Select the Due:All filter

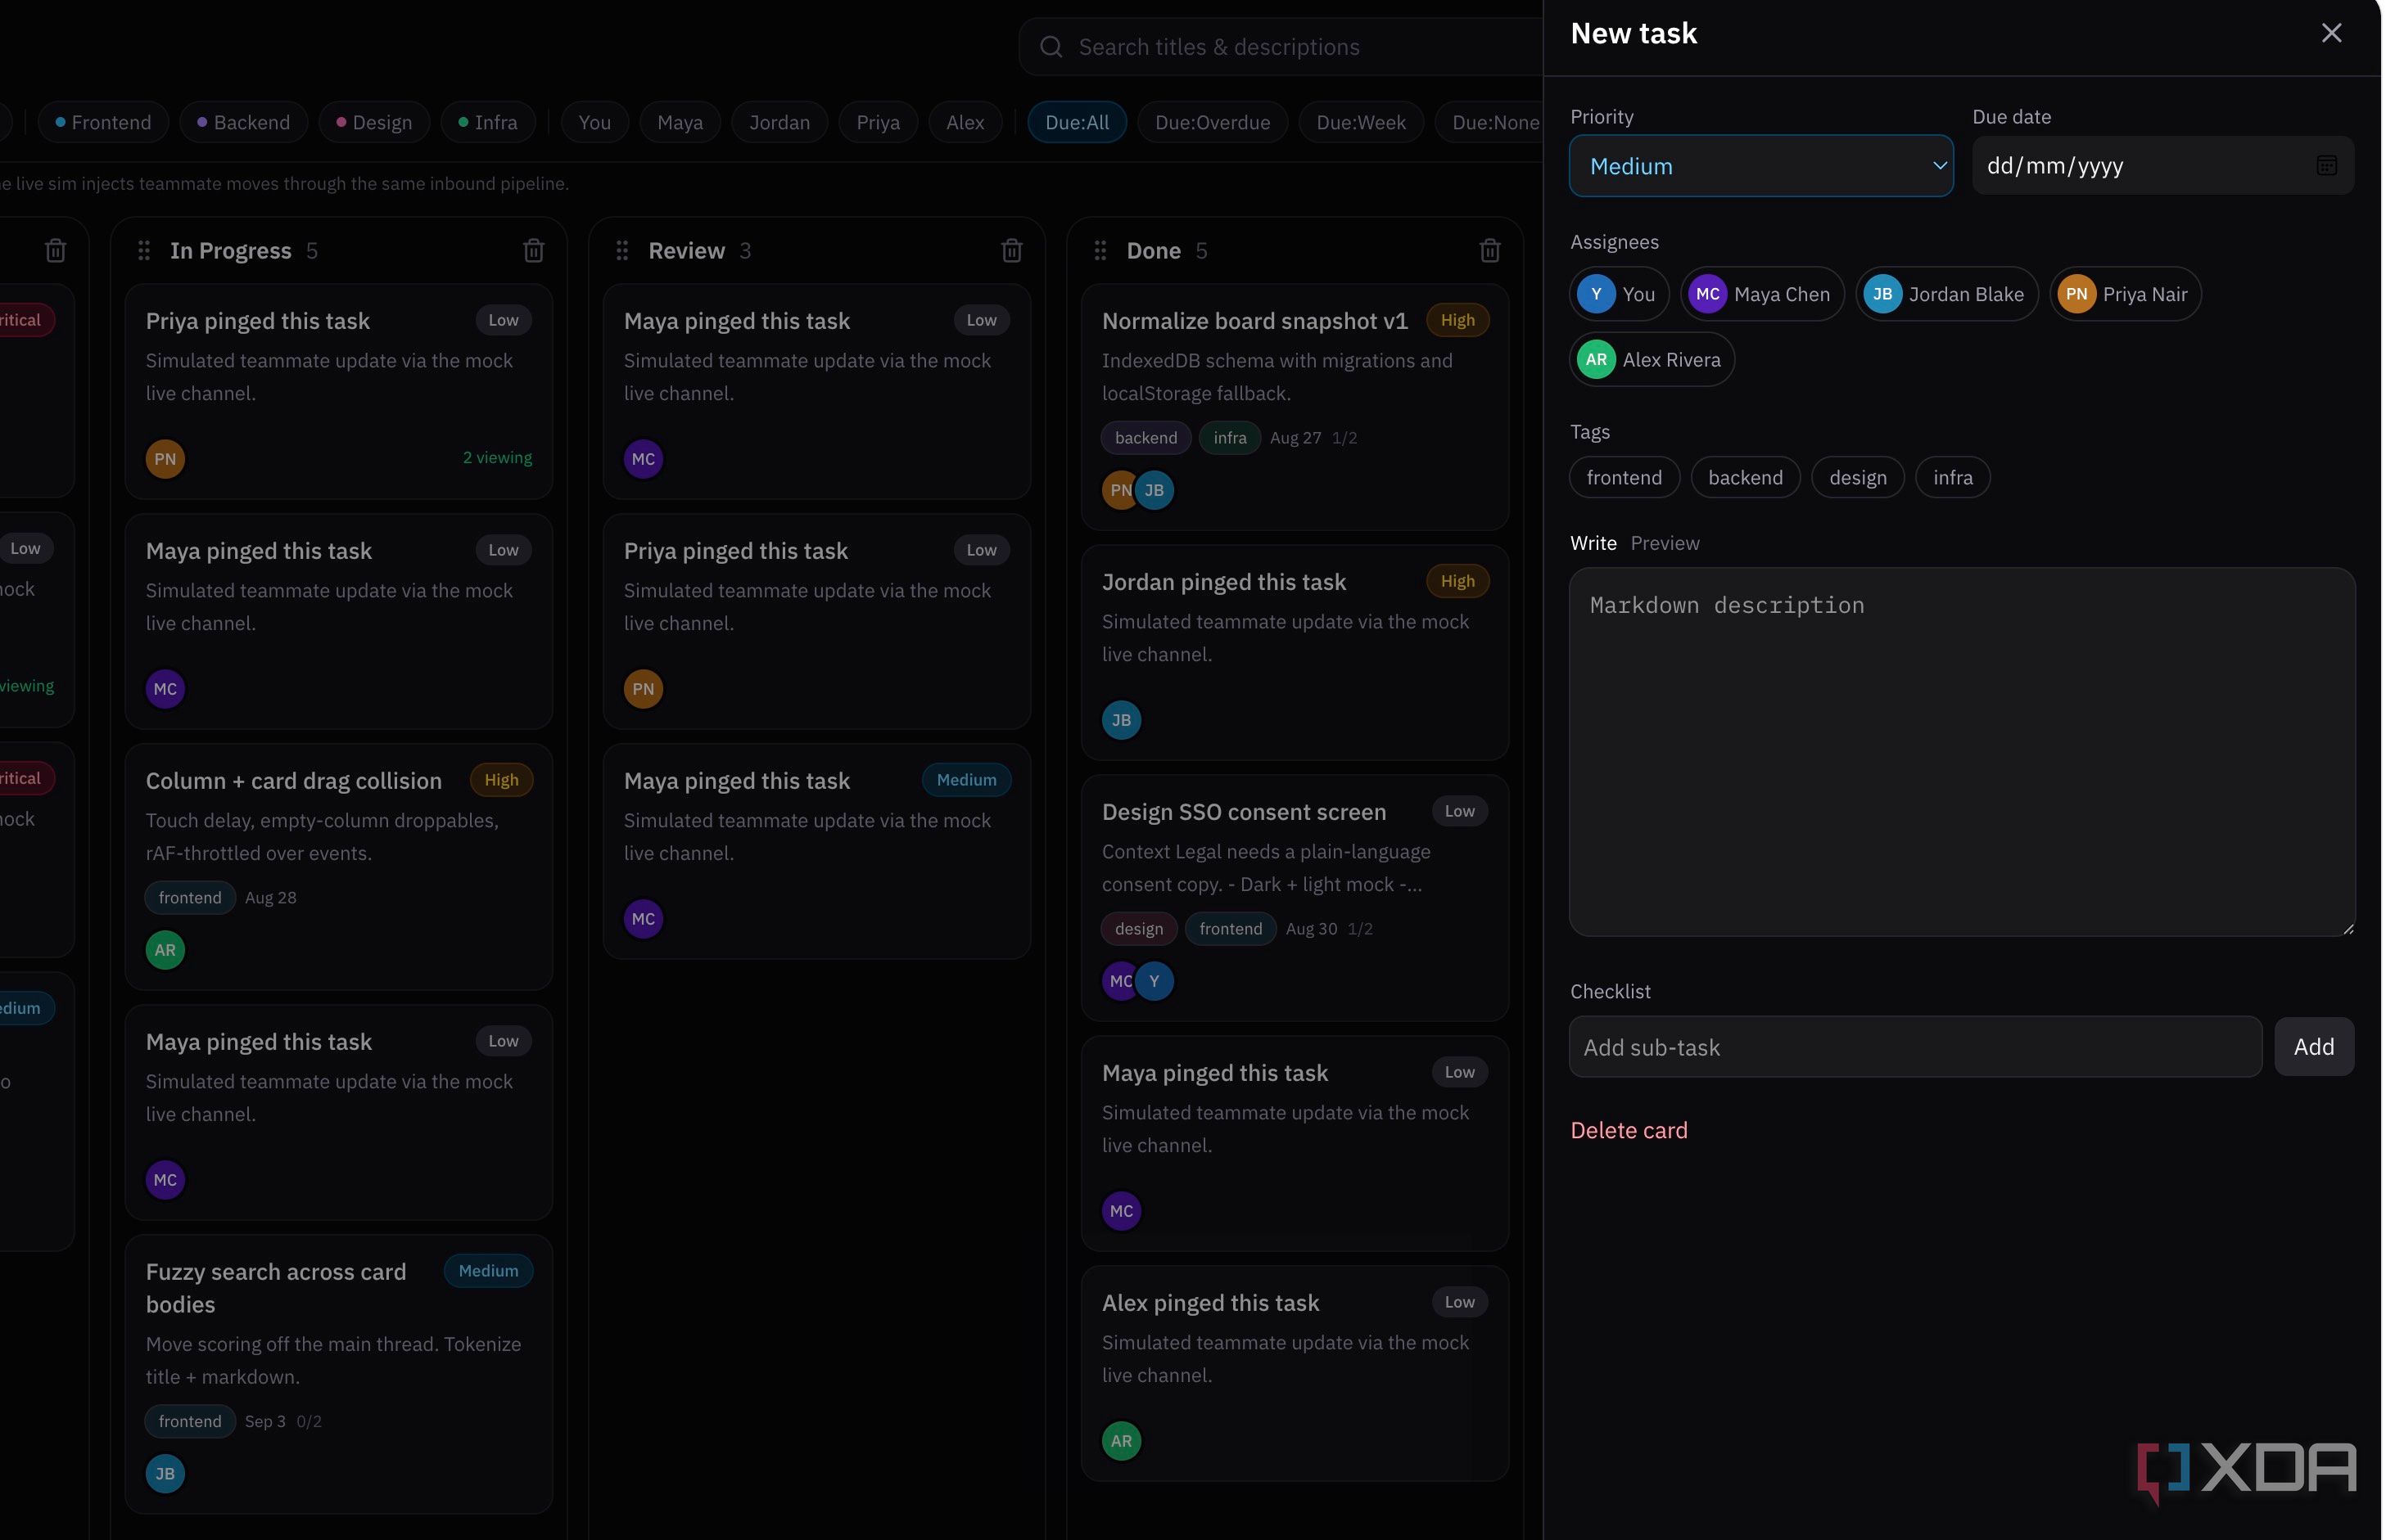pyautogui.click(x=1077, y=122)
